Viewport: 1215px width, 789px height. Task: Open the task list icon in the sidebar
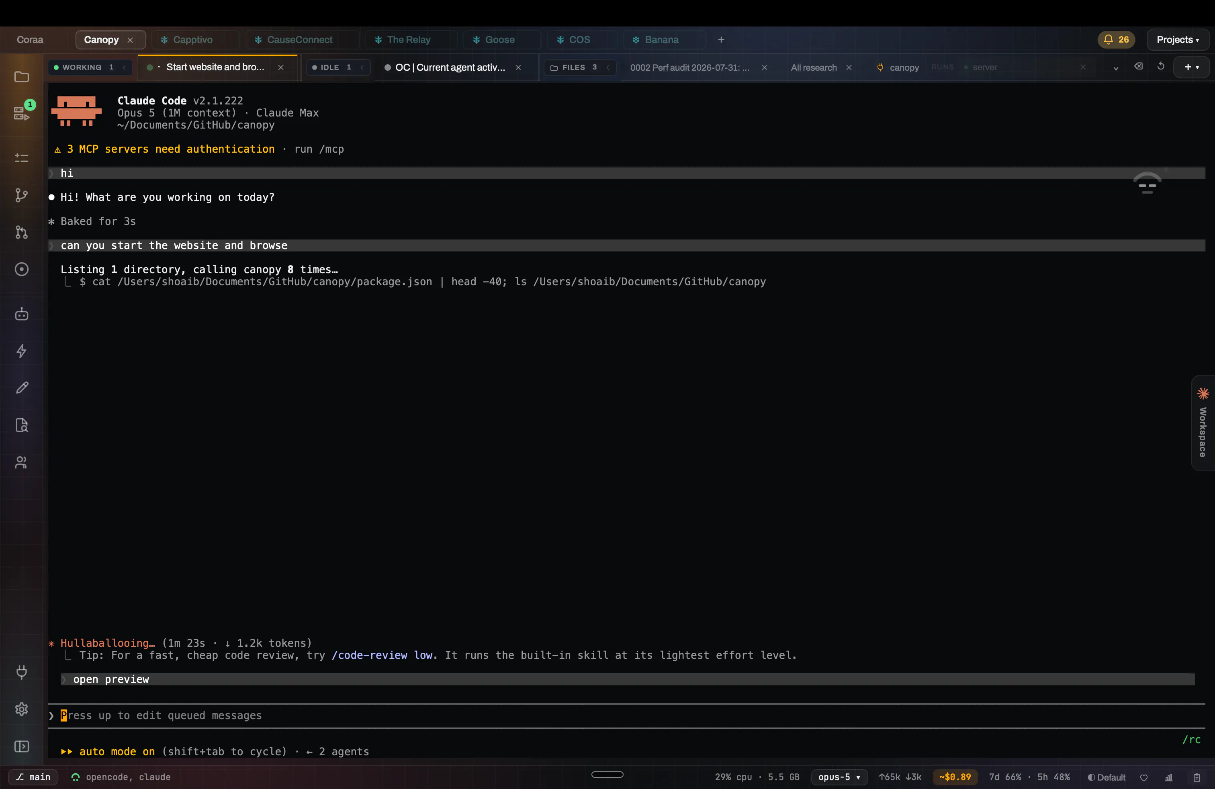click(21, 158)
